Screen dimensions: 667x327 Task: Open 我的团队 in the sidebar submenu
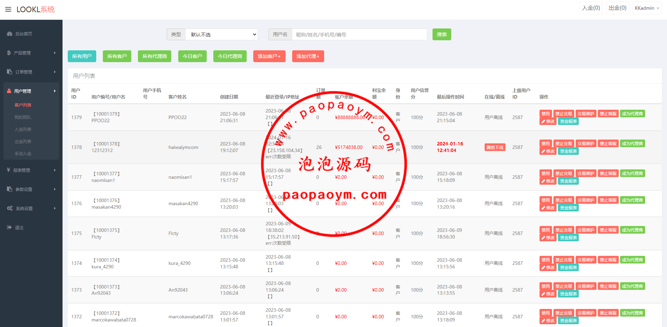23,117
